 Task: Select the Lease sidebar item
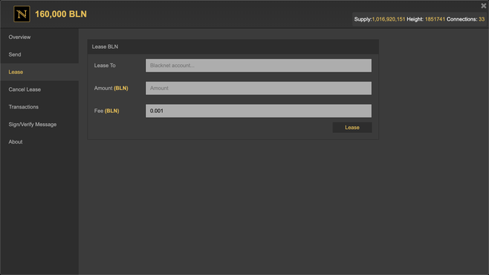(x=40, y=72)
